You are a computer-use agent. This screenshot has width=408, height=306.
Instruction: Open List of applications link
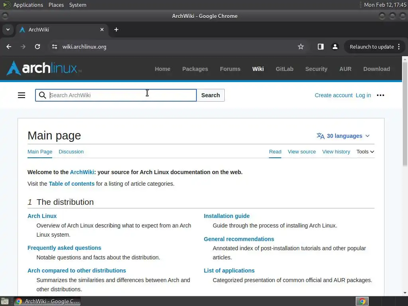229,271
